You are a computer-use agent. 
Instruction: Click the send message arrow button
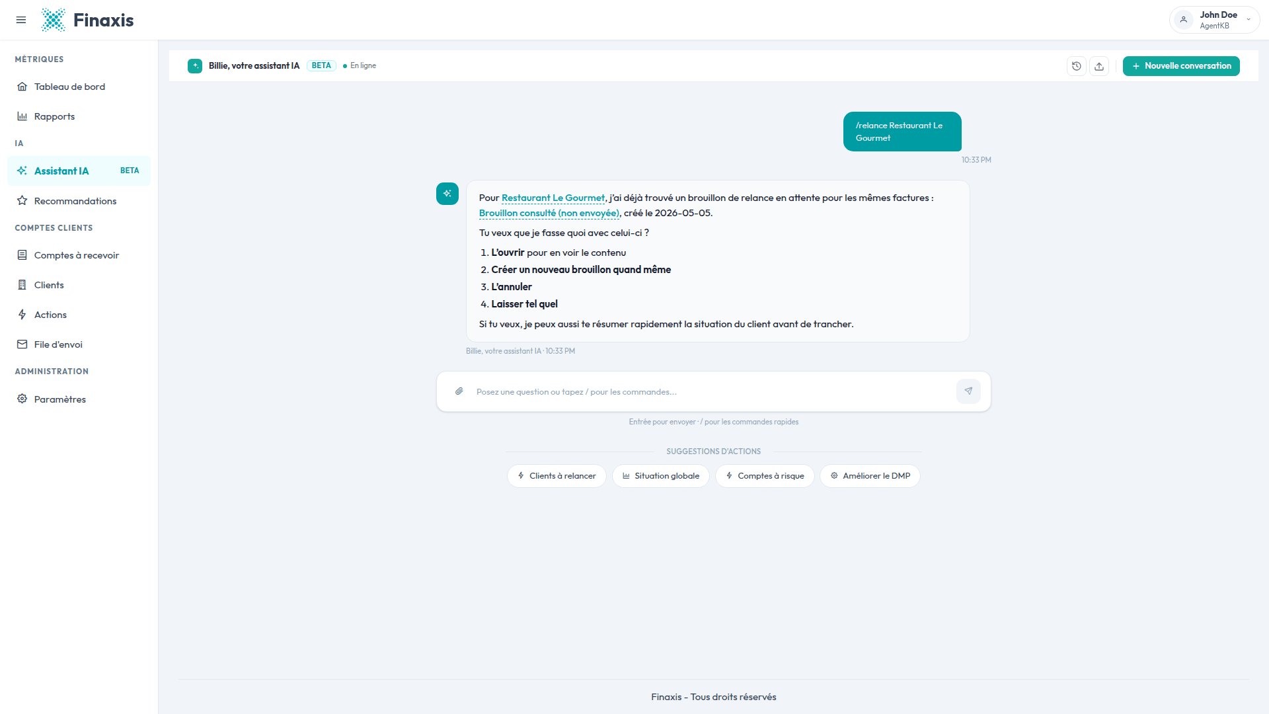pos(968,391)
